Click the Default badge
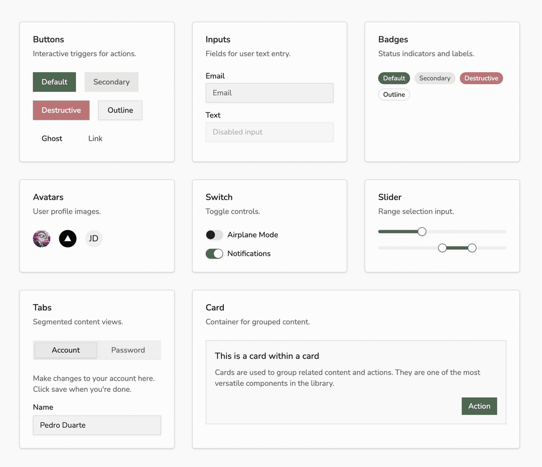This screenshot has width=542, height=467. click(x=393, y=78)
